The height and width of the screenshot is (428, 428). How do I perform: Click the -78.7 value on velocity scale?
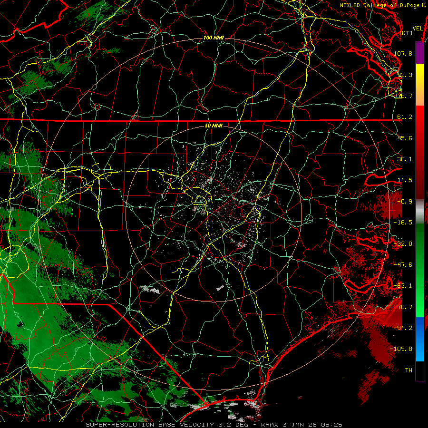403,307
